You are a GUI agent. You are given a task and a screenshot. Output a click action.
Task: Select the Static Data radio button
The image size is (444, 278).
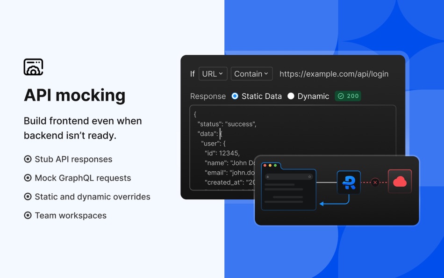click(x=235, y=96)
